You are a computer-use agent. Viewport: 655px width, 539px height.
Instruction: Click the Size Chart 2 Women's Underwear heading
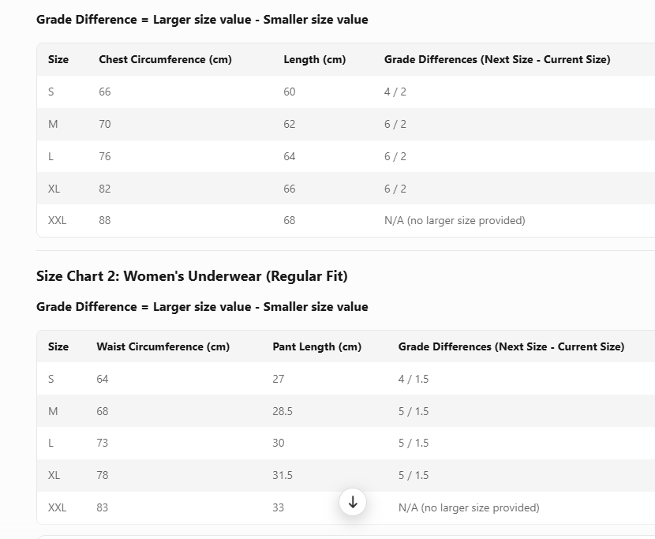[x=192, y=275]
